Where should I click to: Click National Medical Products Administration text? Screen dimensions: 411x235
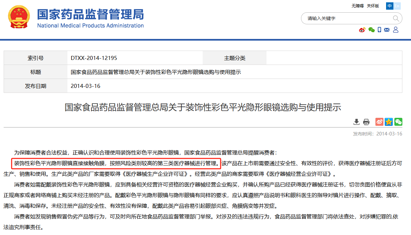tap(90, 26)
